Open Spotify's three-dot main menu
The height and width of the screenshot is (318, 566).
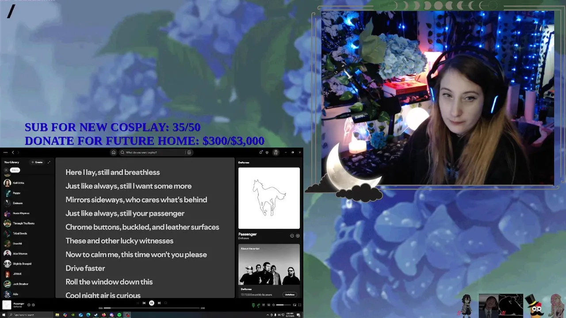pyautogui.click(x=5, y=152)
